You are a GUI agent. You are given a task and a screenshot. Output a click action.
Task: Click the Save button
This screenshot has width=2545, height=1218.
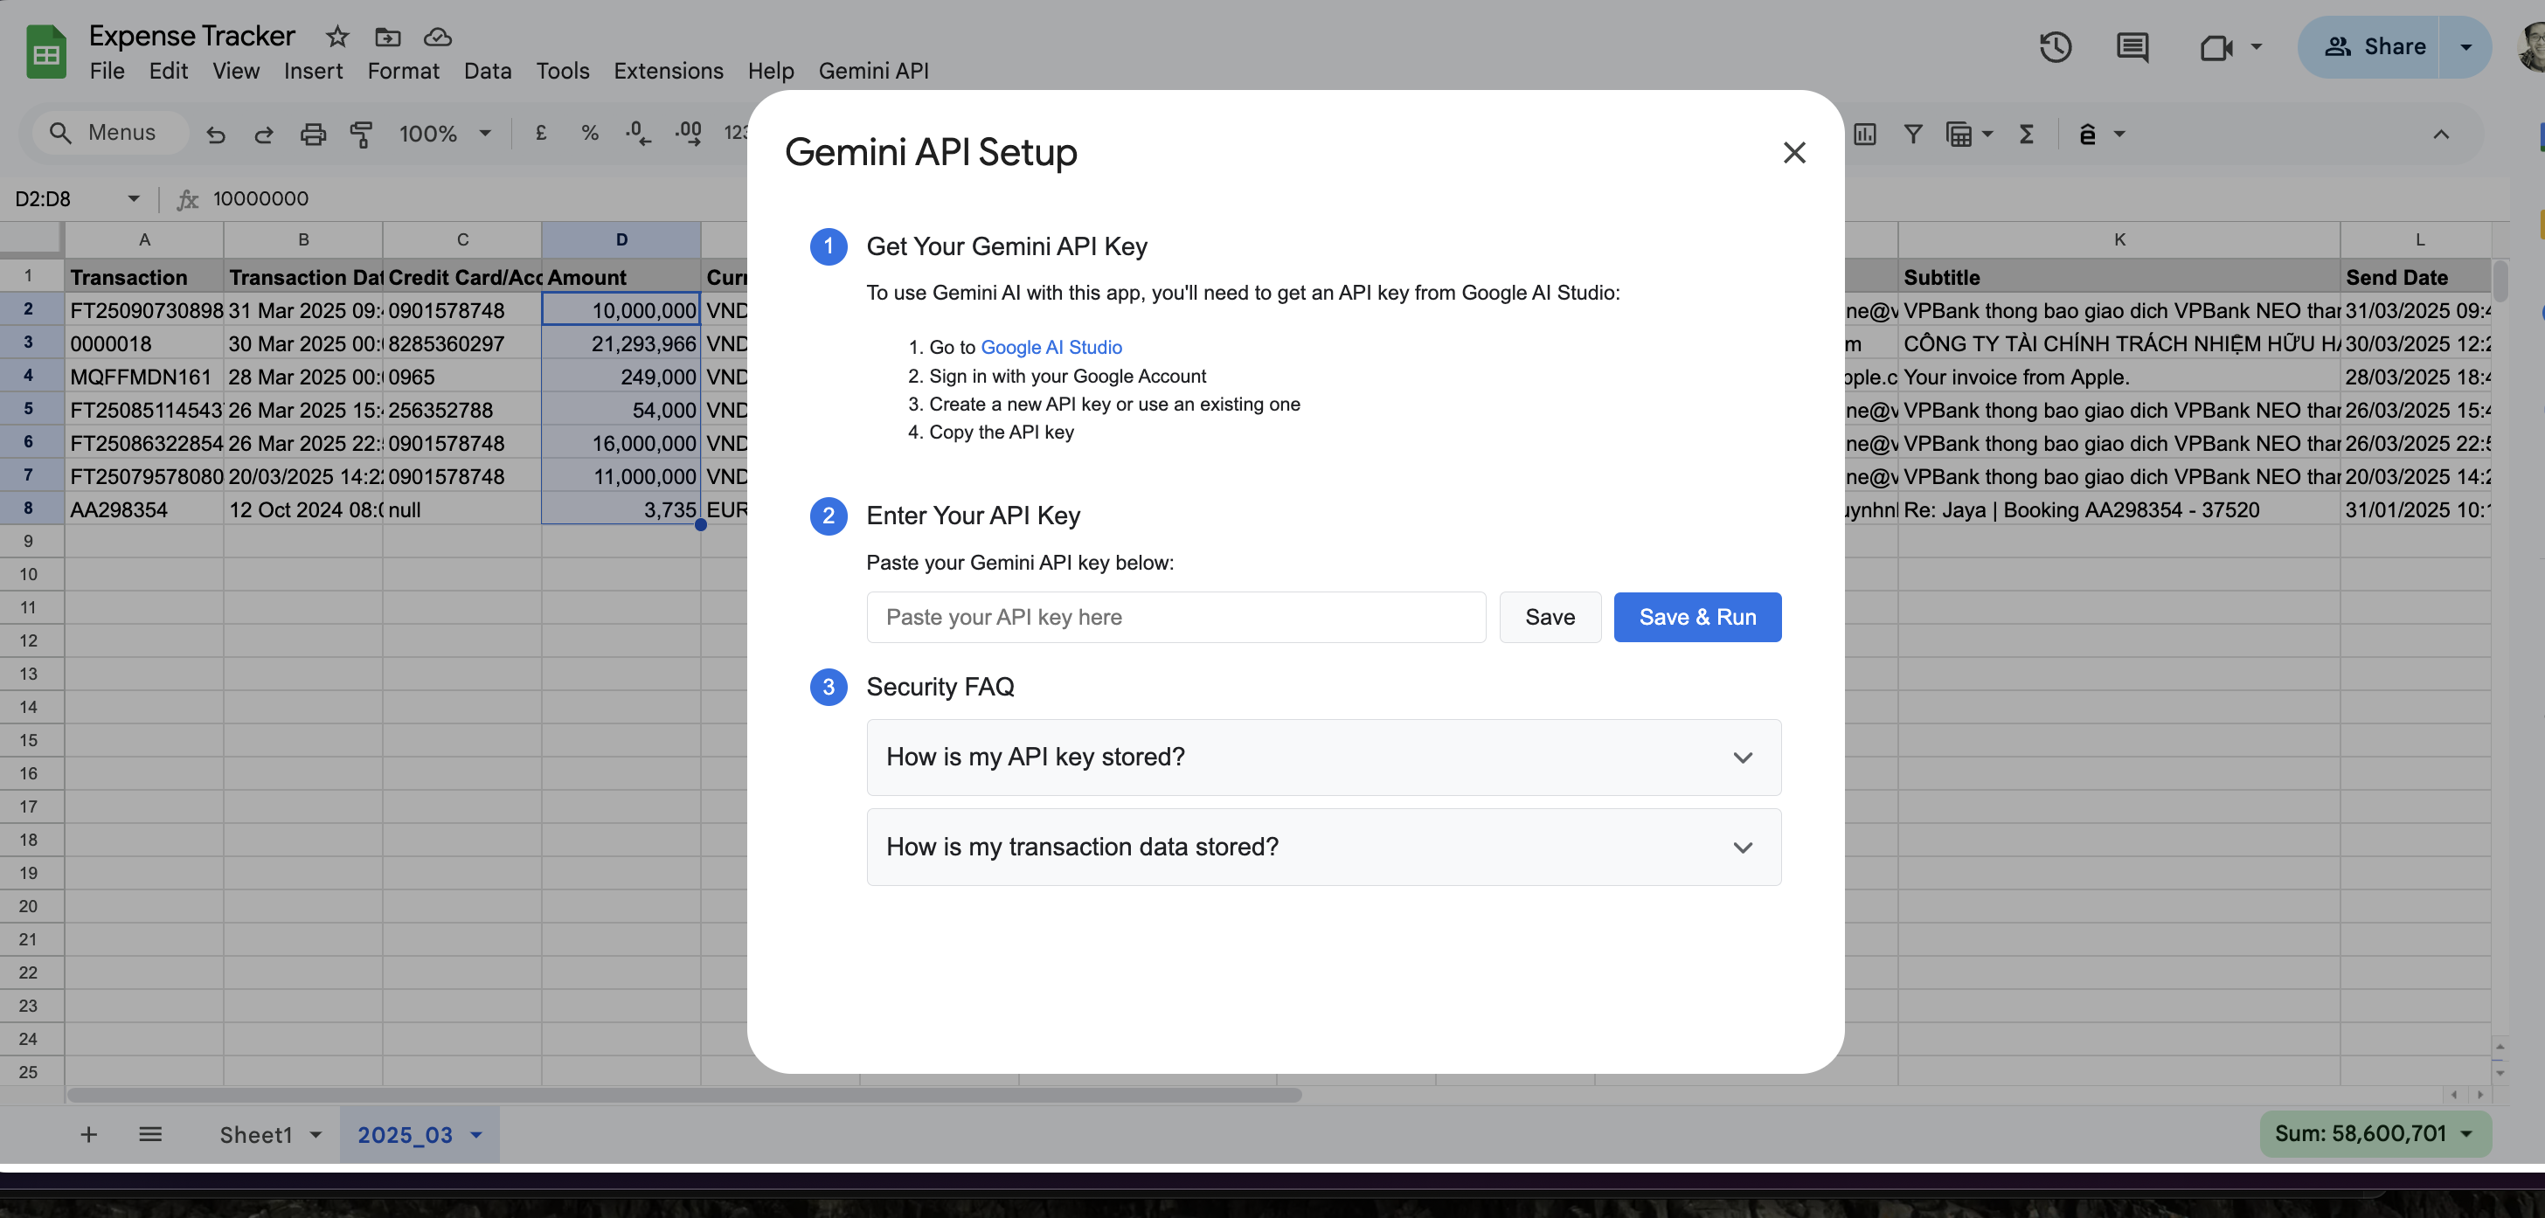(x=1550, y=618)
